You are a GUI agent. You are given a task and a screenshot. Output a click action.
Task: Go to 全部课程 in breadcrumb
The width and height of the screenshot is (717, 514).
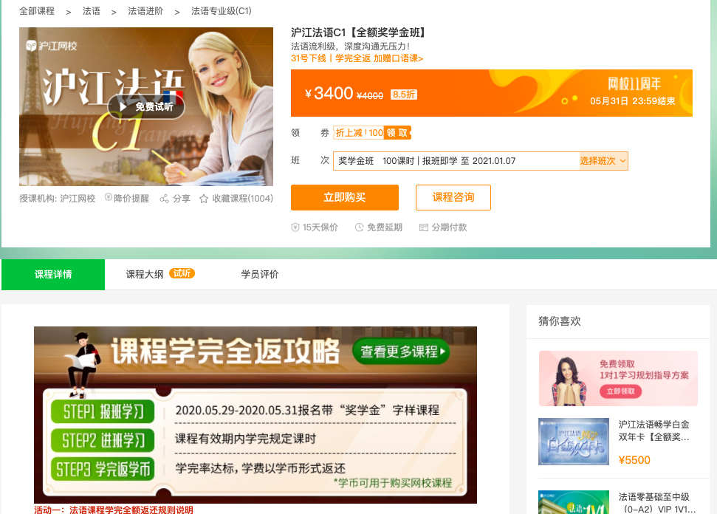pyautogui.click(x=37, y=12)
